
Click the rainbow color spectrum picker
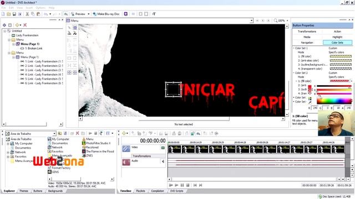tap(334, 101)
